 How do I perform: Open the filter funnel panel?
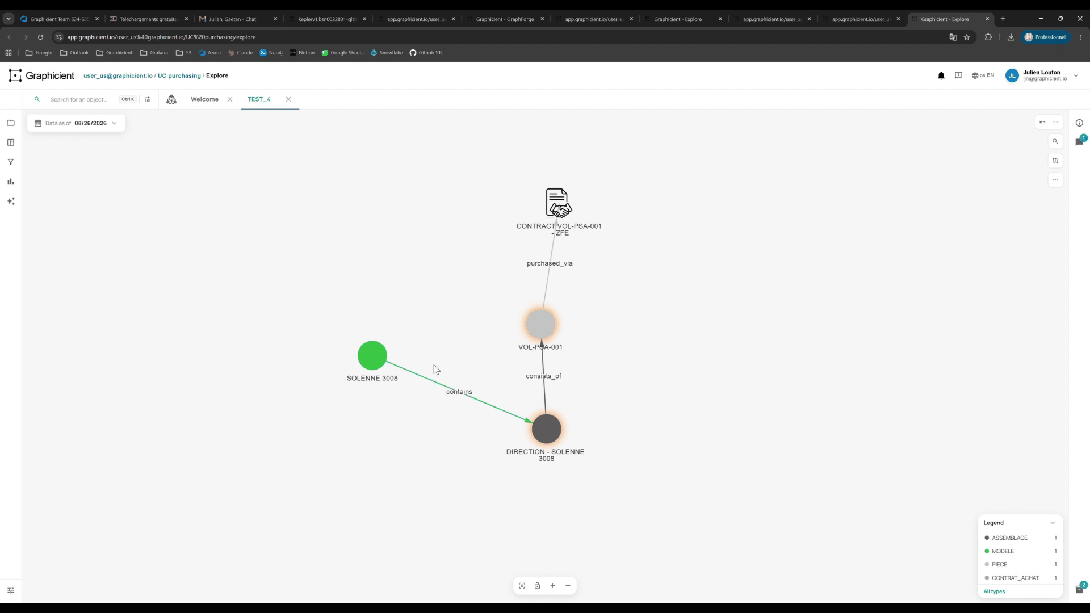tap(11, 162)
